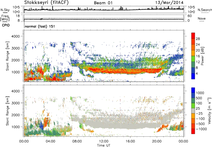
Task: Click the Stokkseyri (fitACF) title
Action: (x=46, y=2)
